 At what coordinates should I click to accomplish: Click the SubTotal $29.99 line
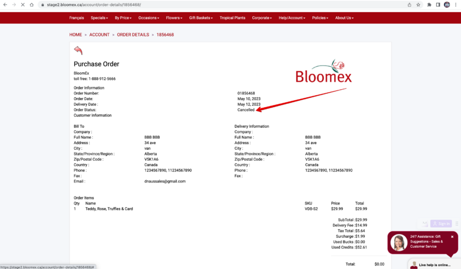tap(353, 220)
